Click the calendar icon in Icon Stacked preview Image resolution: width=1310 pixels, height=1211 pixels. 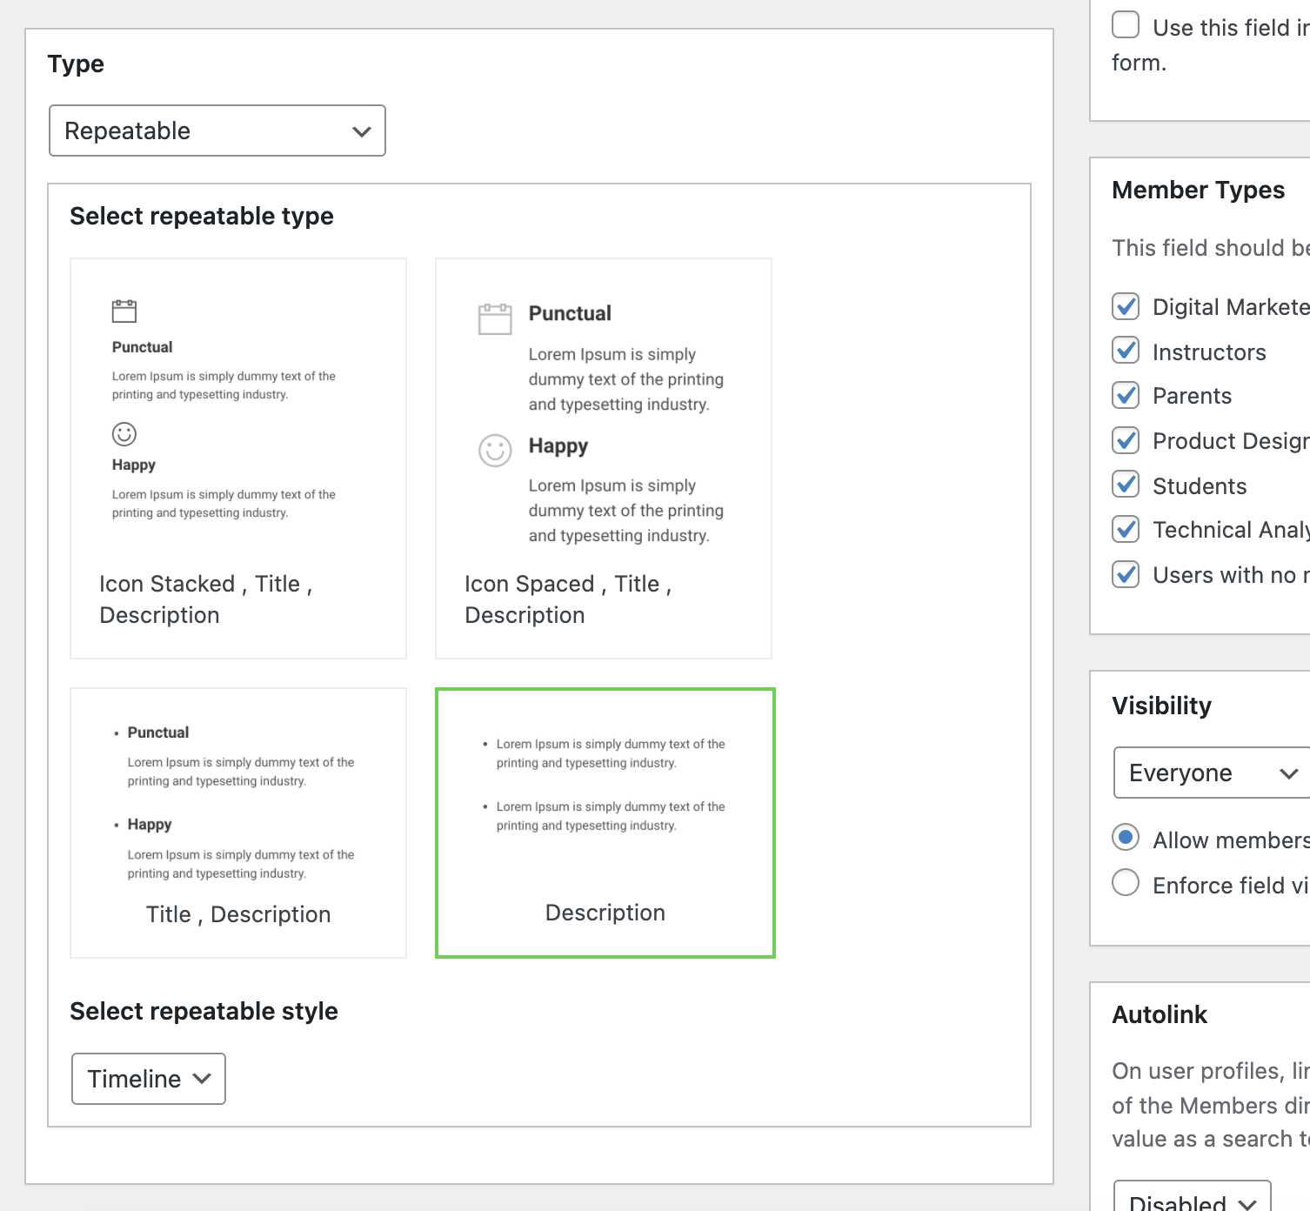point(124,311)
